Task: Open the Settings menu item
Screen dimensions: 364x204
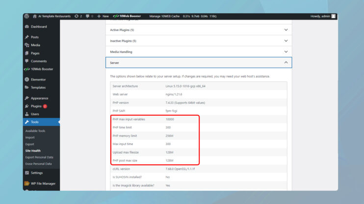Action: point(36,173)
